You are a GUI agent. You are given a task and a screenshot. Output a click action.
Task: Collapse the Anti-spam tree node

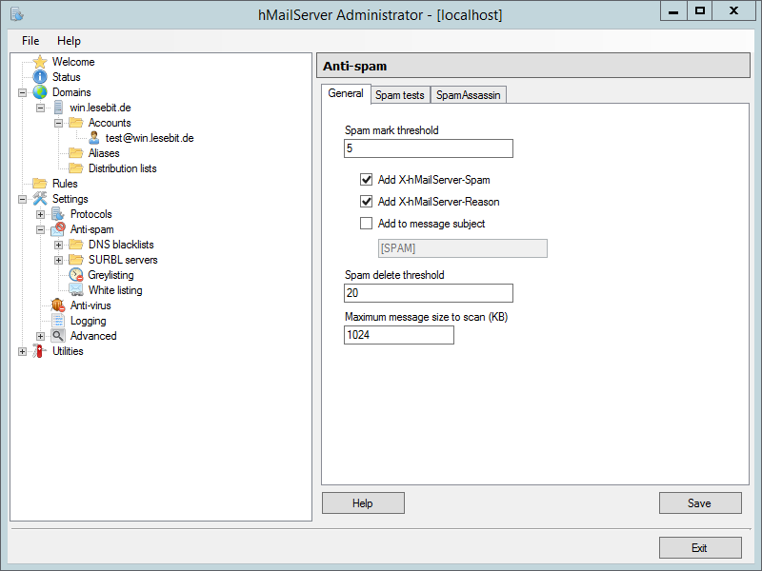(x=40, y=229)
